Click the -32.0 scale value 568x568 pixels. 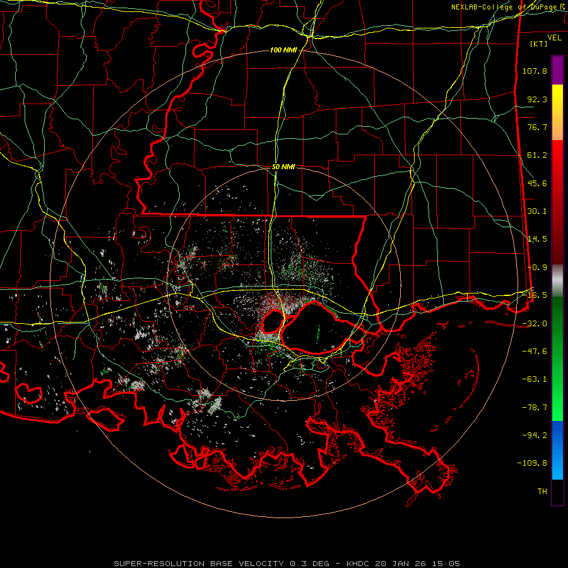[535, 324]
